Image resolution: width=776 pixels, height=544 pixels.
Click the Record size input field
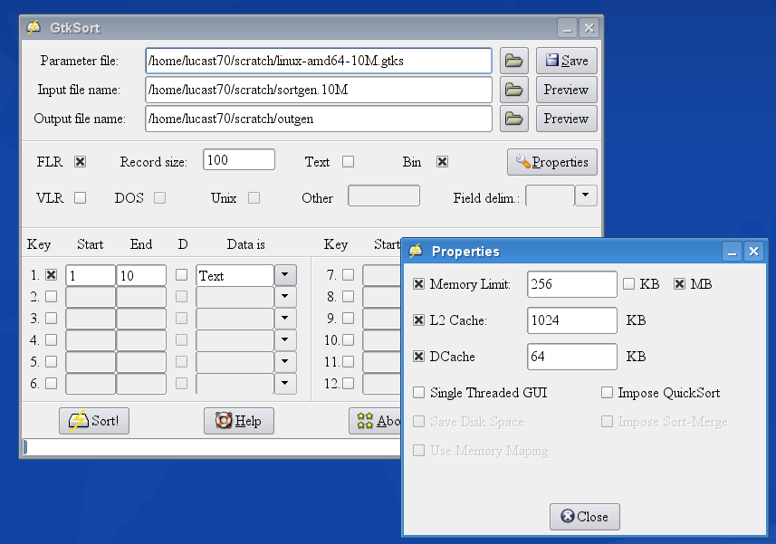(x=238, y=160)
